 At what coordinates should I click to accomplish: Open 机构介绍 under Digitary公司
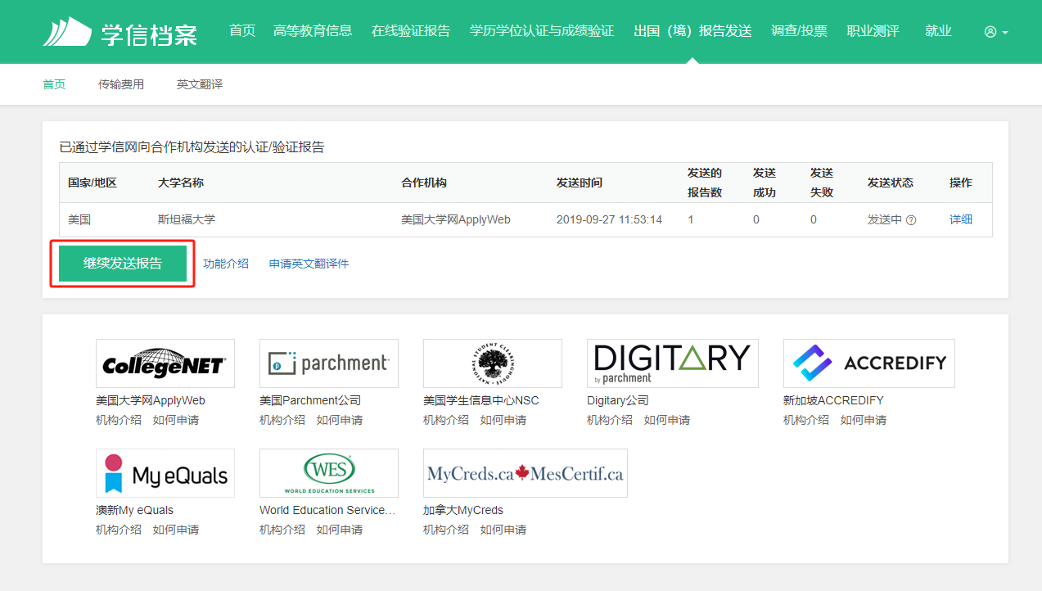click(x=610, y=420)
